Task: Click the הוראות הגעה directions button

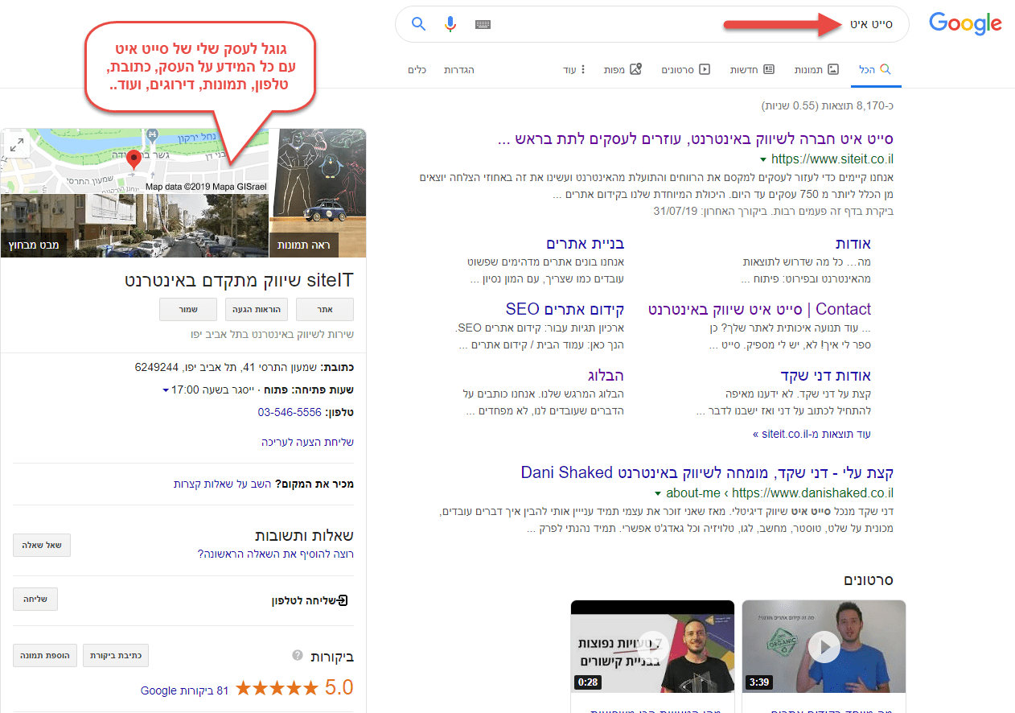Action: click(x=257, y=309)
